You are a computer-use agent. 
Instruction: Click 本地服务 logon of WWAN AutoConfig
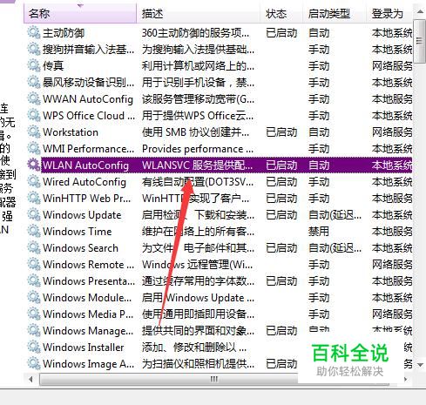tap(392, 99)
